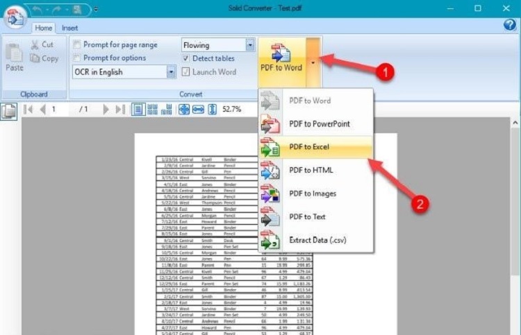Toggle the page thumbnails panel icon
This screenshot has width=521, height=335.
[x=8, y=111]
